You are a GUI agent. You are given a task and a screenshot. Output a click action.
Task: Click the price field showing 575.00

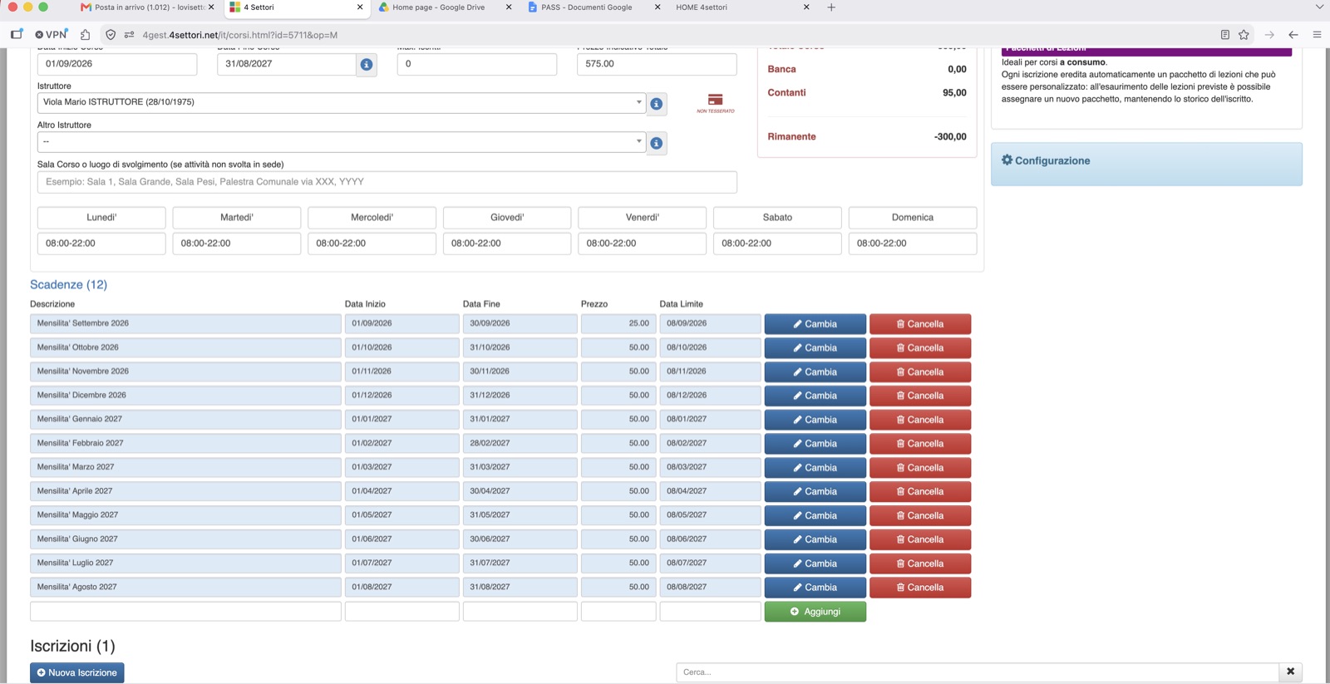point(657,64)
